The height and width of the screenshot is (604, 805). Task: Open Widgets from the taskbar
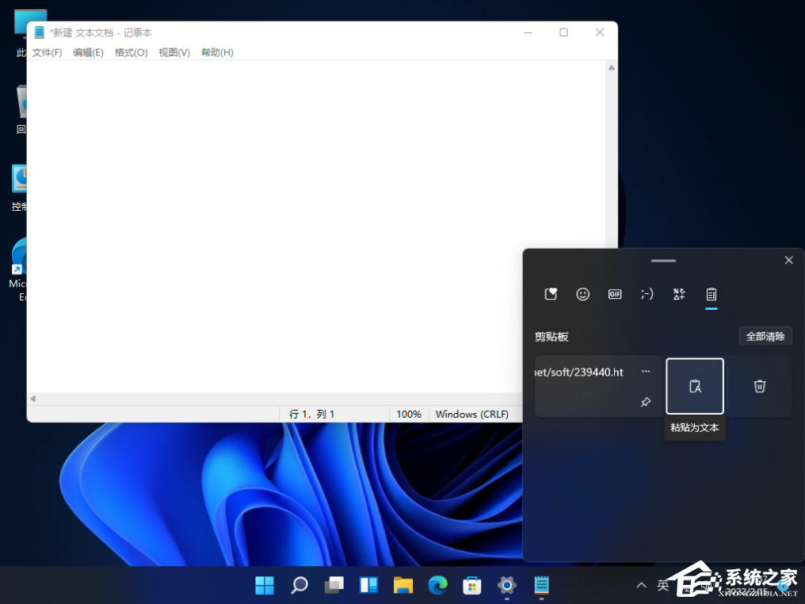[x=368, y=584]
